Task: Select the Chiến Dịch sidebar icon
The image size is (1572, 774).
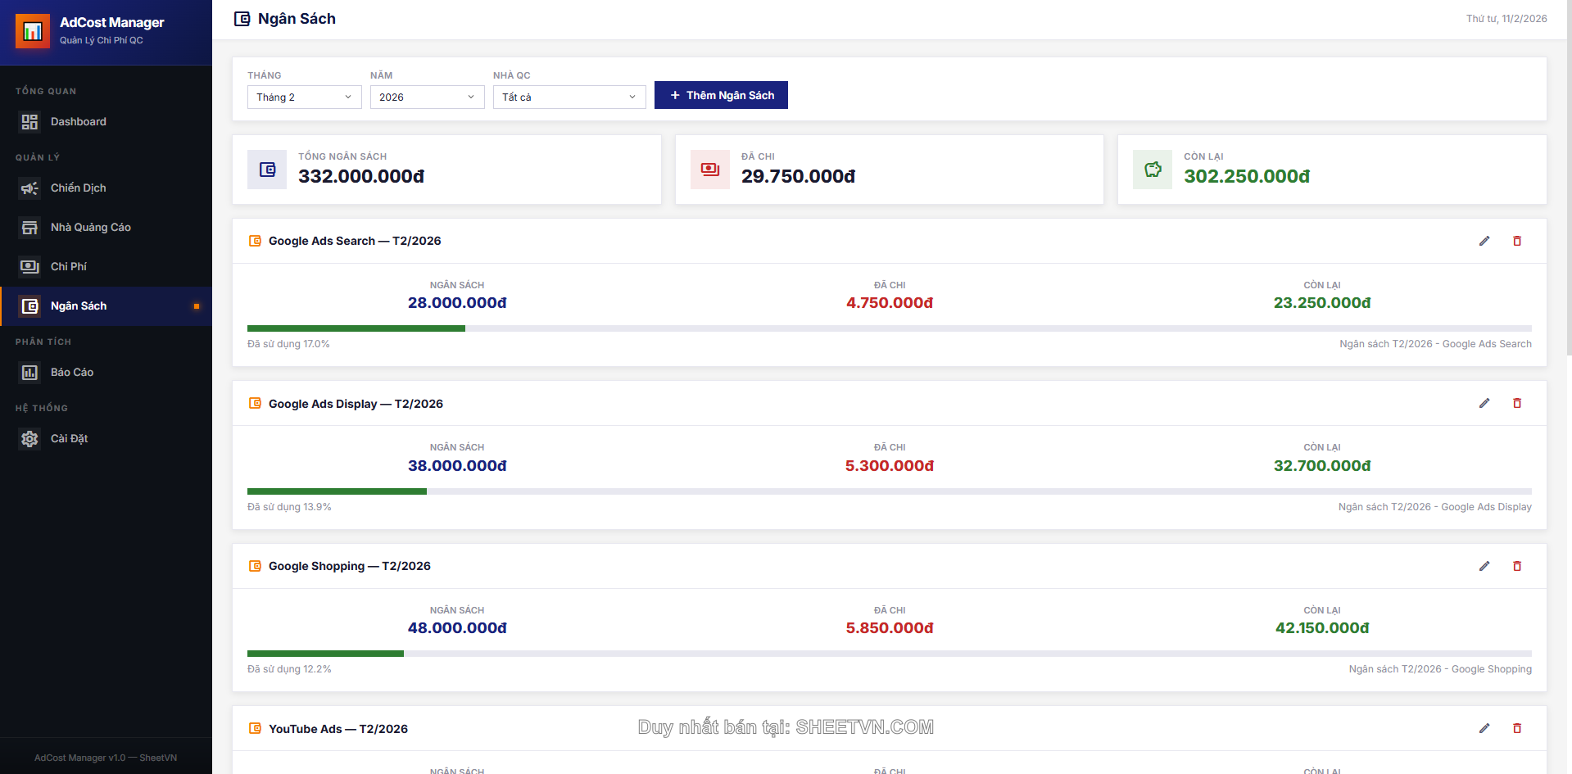Action: (29, 188)
